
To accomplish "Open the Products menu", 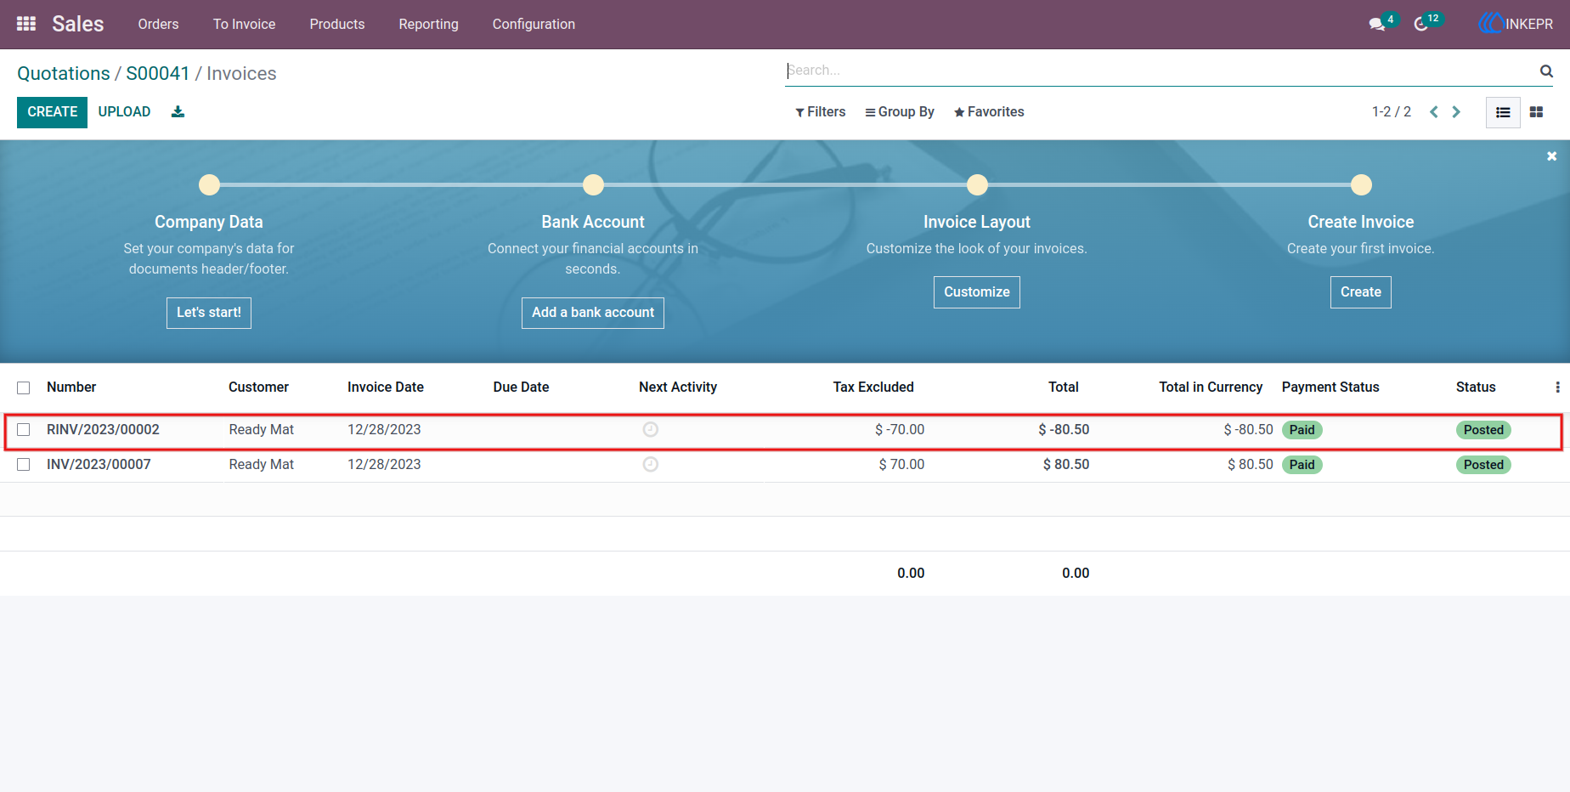I will tap(337, 24).
